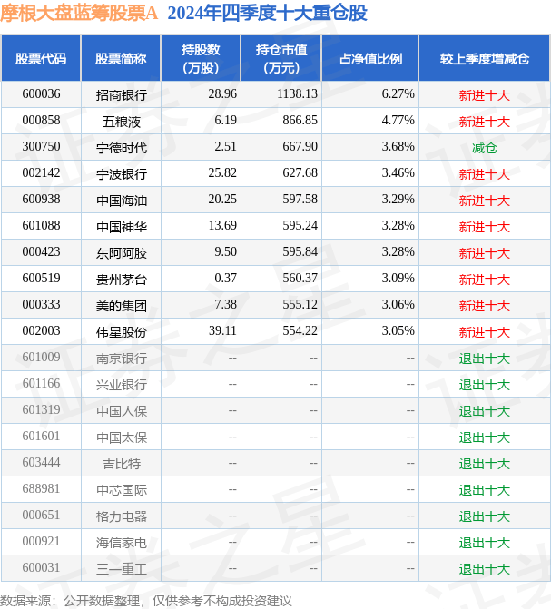Click the 股票代码 column header

pyautogui.click(x=41, y=59)
